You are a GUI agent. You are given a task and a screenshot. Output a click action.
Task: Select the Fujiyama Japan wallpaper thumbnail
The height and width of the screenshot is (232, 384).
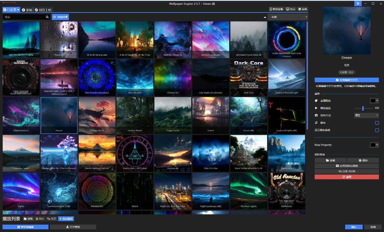click(21, 153)
